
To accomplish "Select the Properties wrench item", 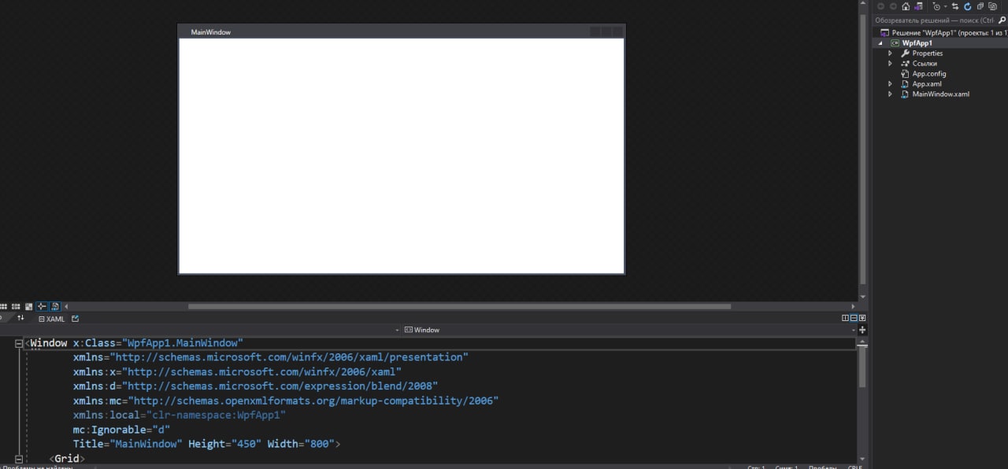I will click(921, 54).
